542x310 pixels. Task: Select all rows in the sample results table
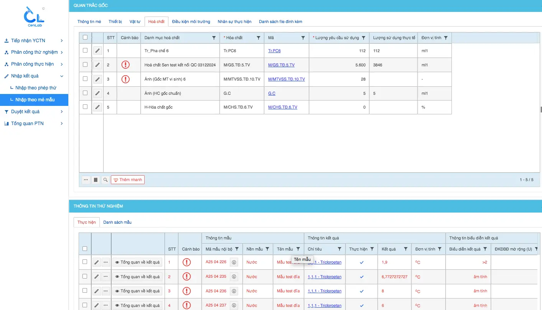coord(85,249)
